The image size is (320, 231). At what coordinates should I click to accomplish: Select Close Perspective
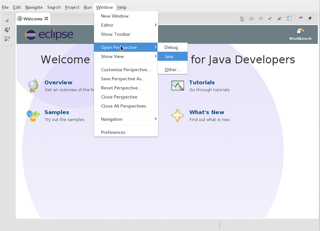pyautogui.click(x=126, y=97)
